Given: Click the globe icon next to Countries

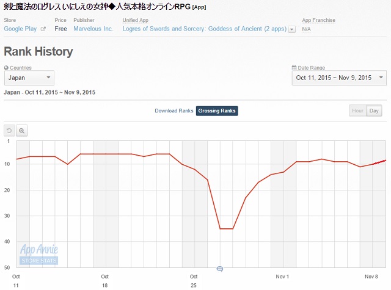Looking at the screenshot, I should 6,68.
